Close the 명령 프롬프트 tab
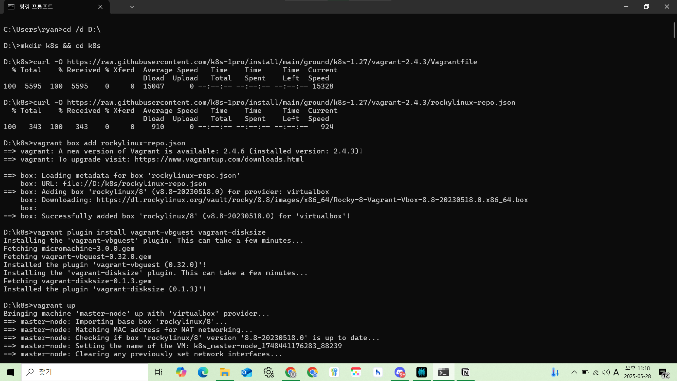 point(100,7)
